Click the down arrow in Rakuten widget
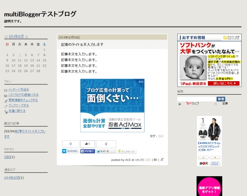 click(x=215, y=157)
